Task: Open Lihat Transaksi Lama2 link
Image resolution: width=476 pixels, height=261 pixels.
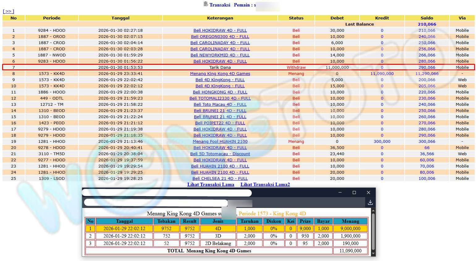Action: click(265, 184)
